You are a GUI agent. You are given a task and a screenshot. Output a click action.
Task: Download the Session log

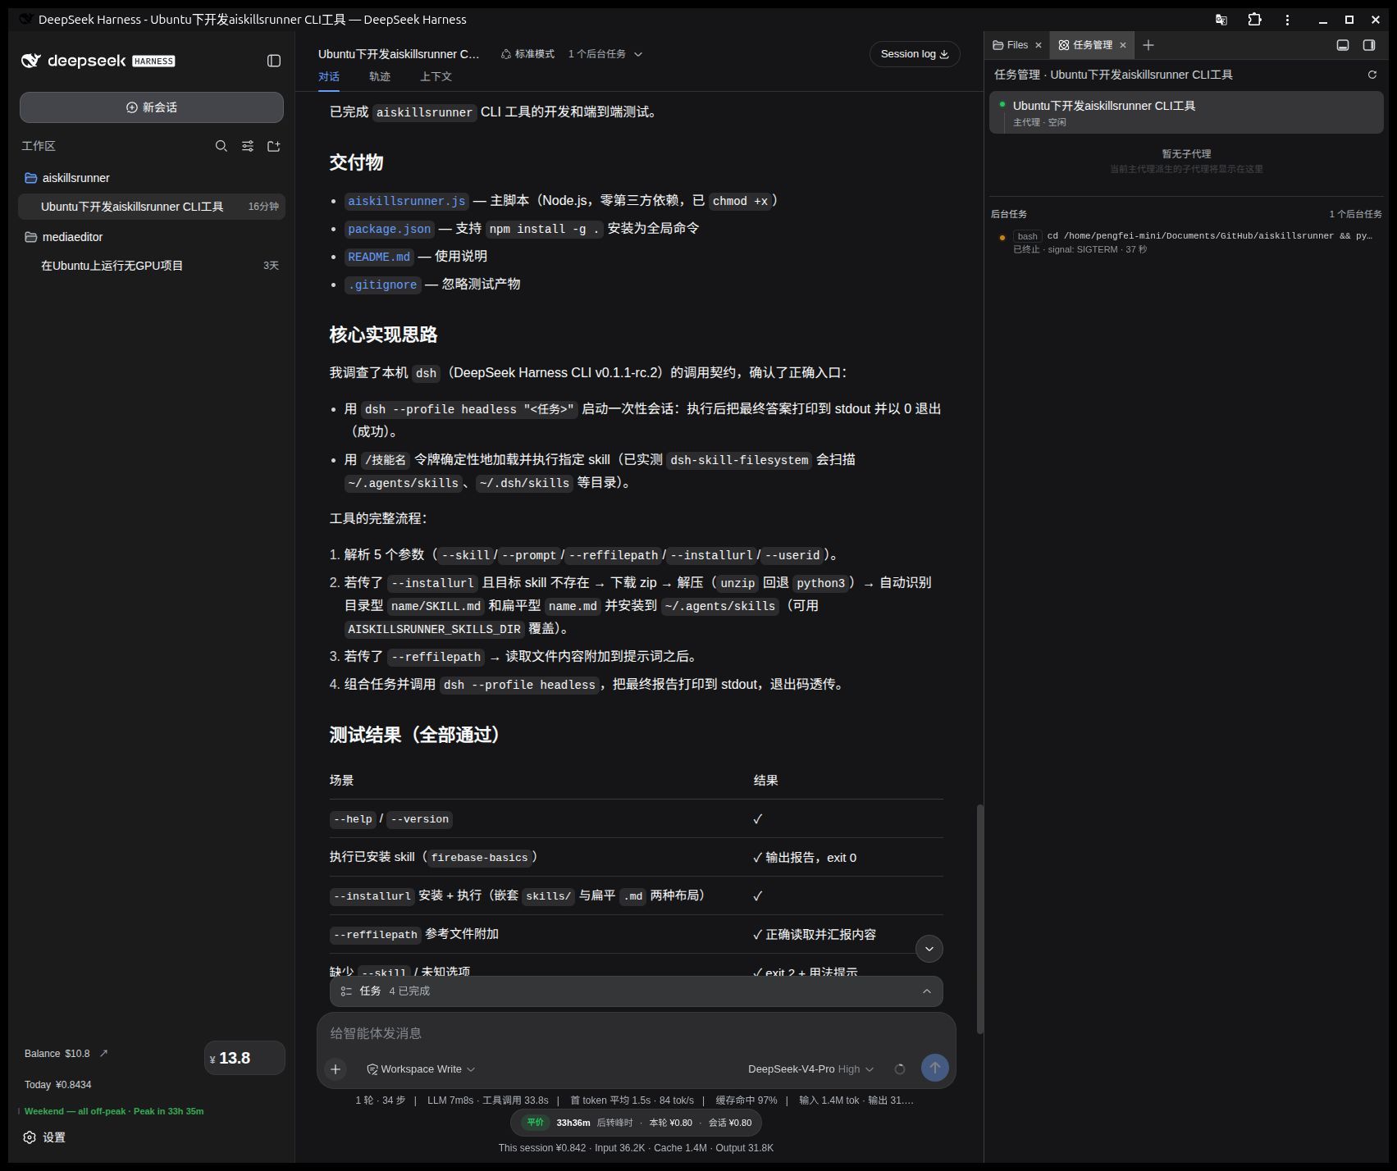915,54
